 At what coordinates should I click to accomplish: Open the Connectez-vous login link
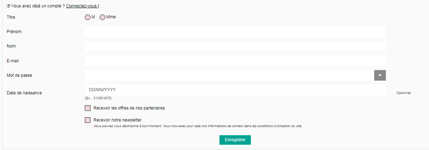82,6
